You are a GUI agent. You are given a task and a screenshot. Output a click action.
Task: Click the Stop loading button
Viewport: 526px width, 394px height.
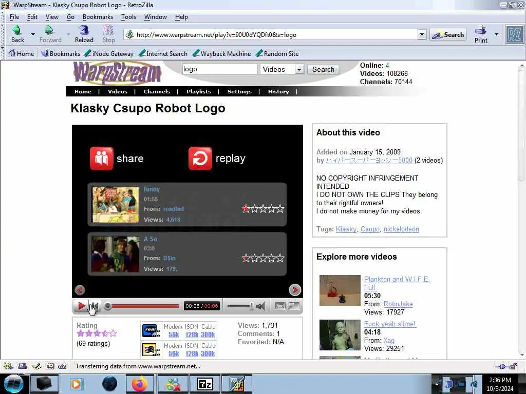tap(108, 34)
